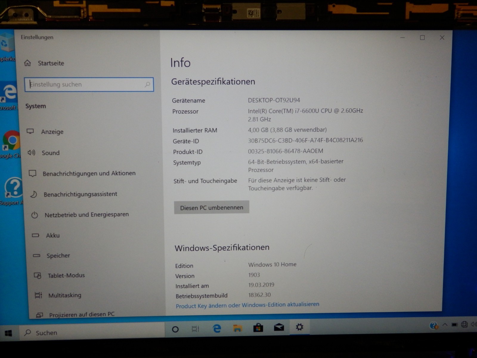Click the Speicher drive icon

tap(36, 255)
